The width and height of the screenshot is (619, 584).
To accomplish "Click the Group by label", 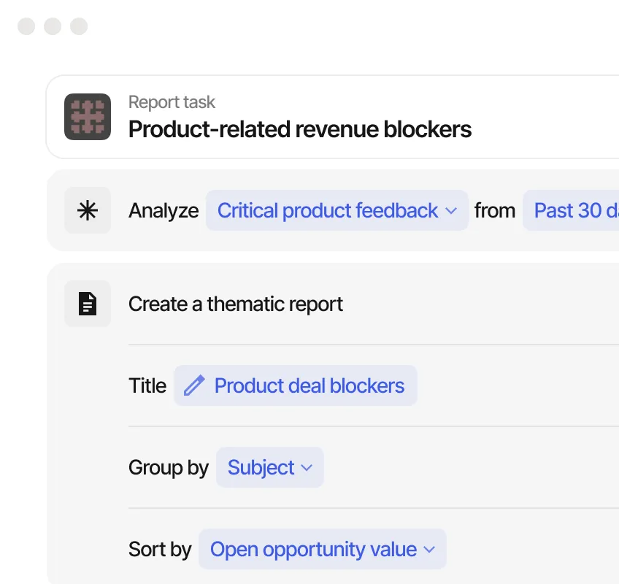I will [x=169, y=468].
